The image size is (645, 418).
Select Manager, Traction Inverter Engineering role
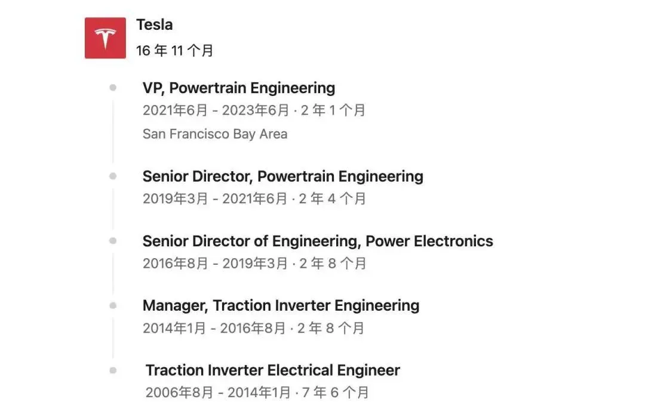pyautogui.click(x=281, y=306)
